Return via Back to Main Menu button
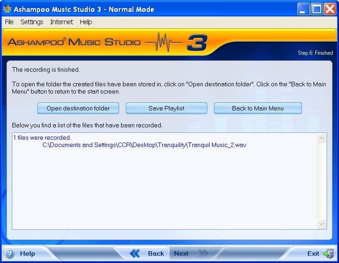The image size is (339, 263). click(x=258, y=108)
